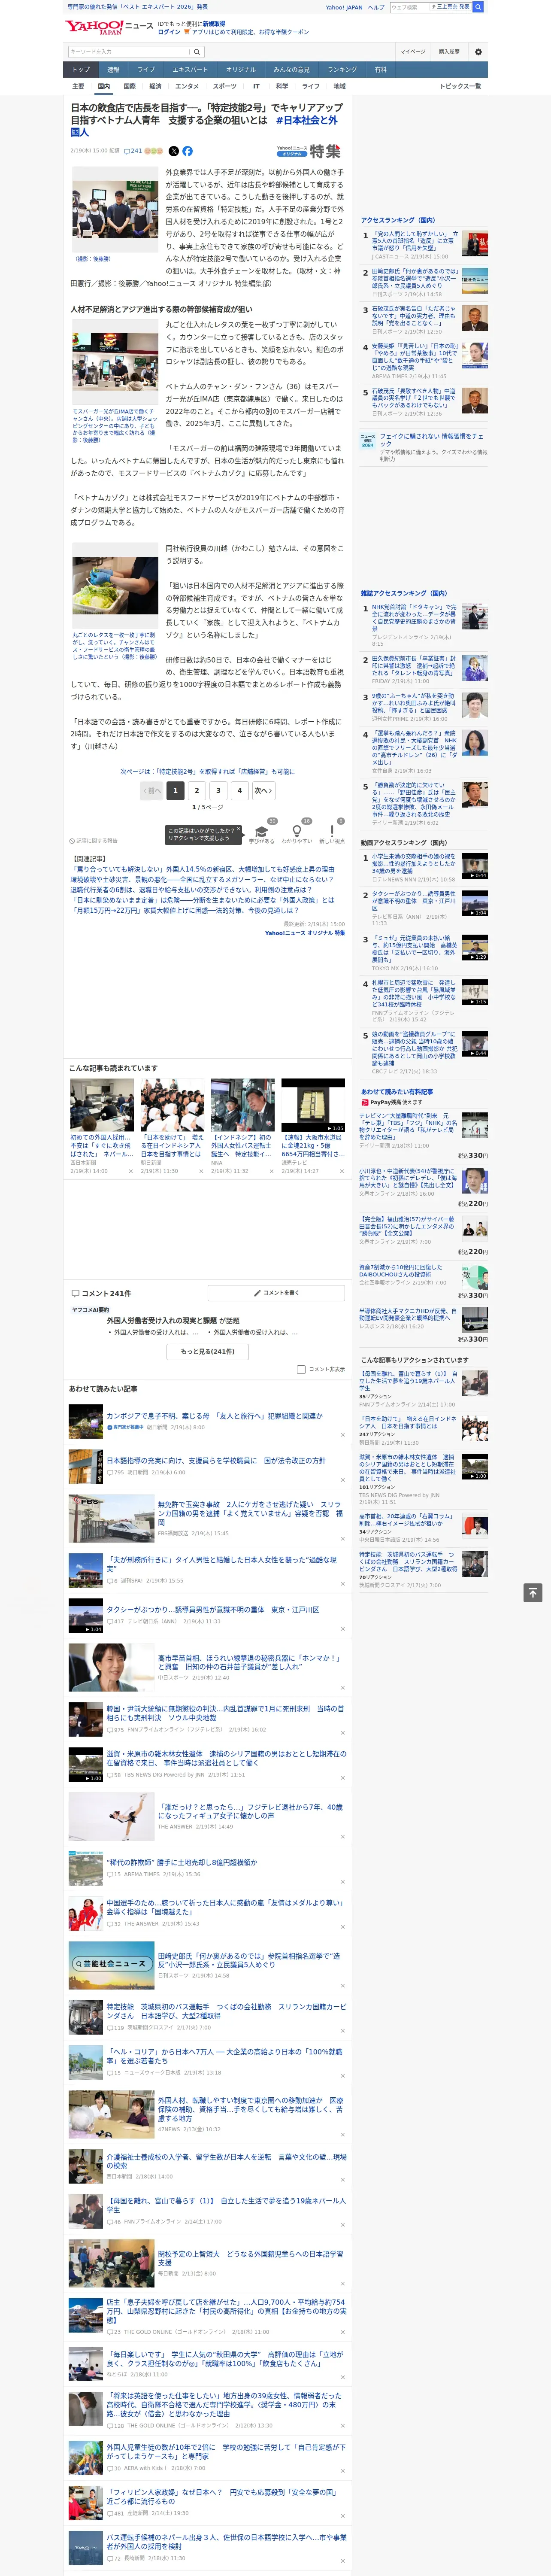Open the ライブ tab in main navigation

pyautogui.click(x=146, y=69)
